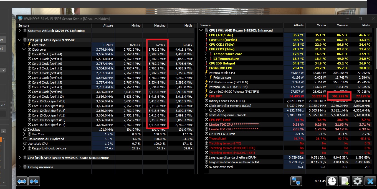This screenshot has height=189, width=377.
Task: Open sensor settings gear icon
Action: pyautogui.click(x=357, y=181)
